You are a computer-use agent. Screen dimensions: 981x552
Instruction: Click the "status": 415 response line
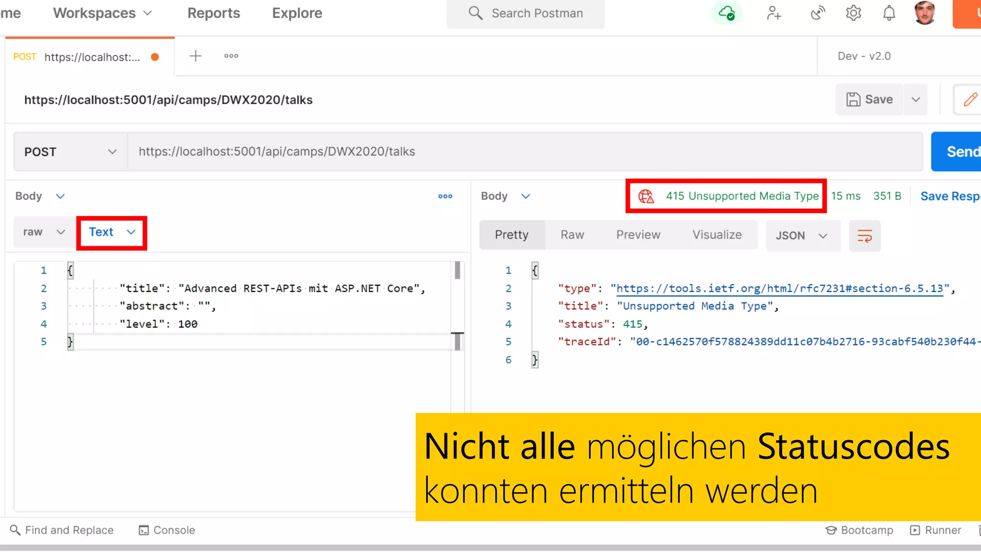point(603,324)
